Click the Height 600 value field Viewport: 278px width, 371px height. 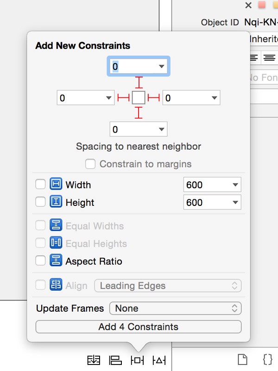tap(212, 202)
